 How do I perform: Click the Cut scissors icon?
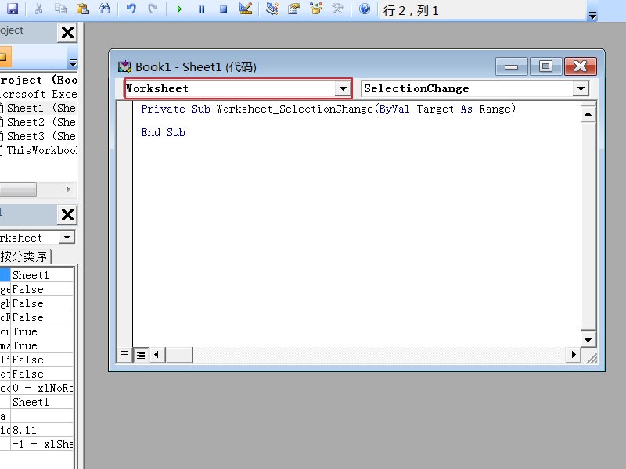tap(39, 9)
